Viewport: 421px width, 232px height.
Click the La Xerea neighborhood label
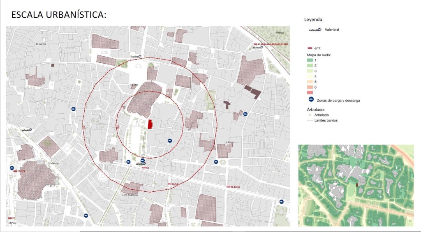(229, 142)
